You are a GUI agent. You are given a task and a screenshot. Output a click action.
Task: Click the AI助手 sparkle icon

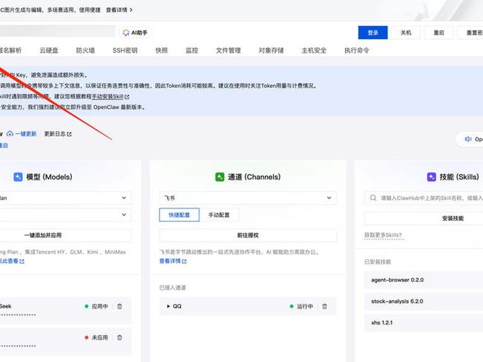(126, 33)
